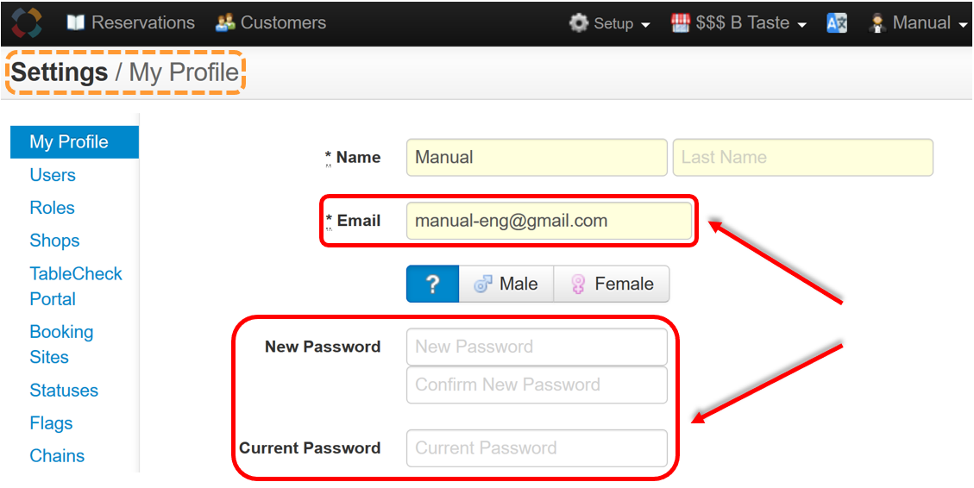Click the Last Name input field
The image size is (974, 488).
[803, 157]
